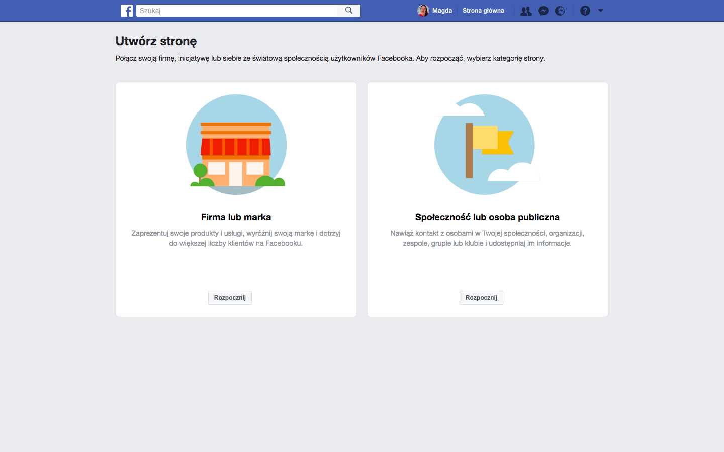Screen dimensions: 724x452
Task: Go to Strona główna
Action: (483, 11)
